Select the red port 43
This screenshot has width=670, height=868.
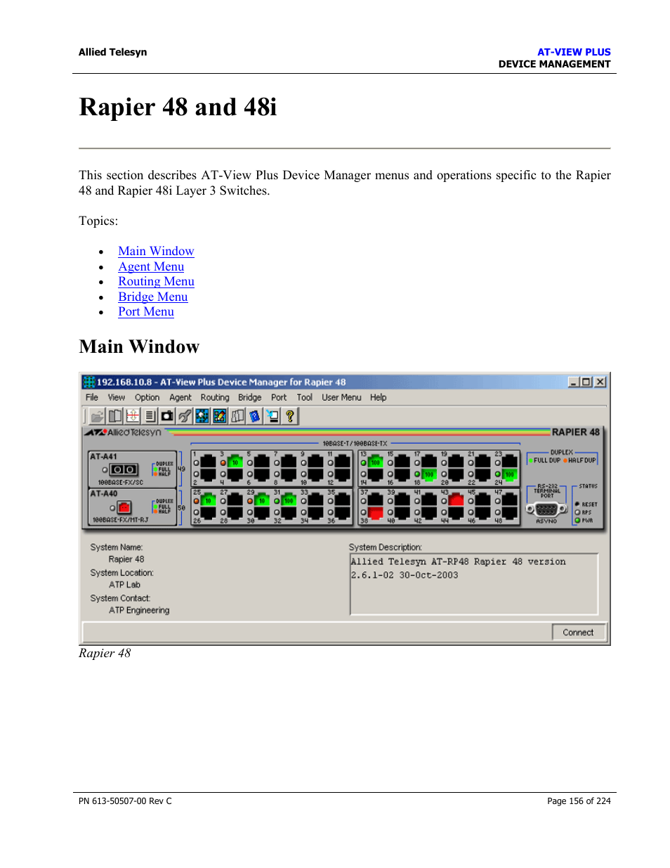[x=456, y=500]
